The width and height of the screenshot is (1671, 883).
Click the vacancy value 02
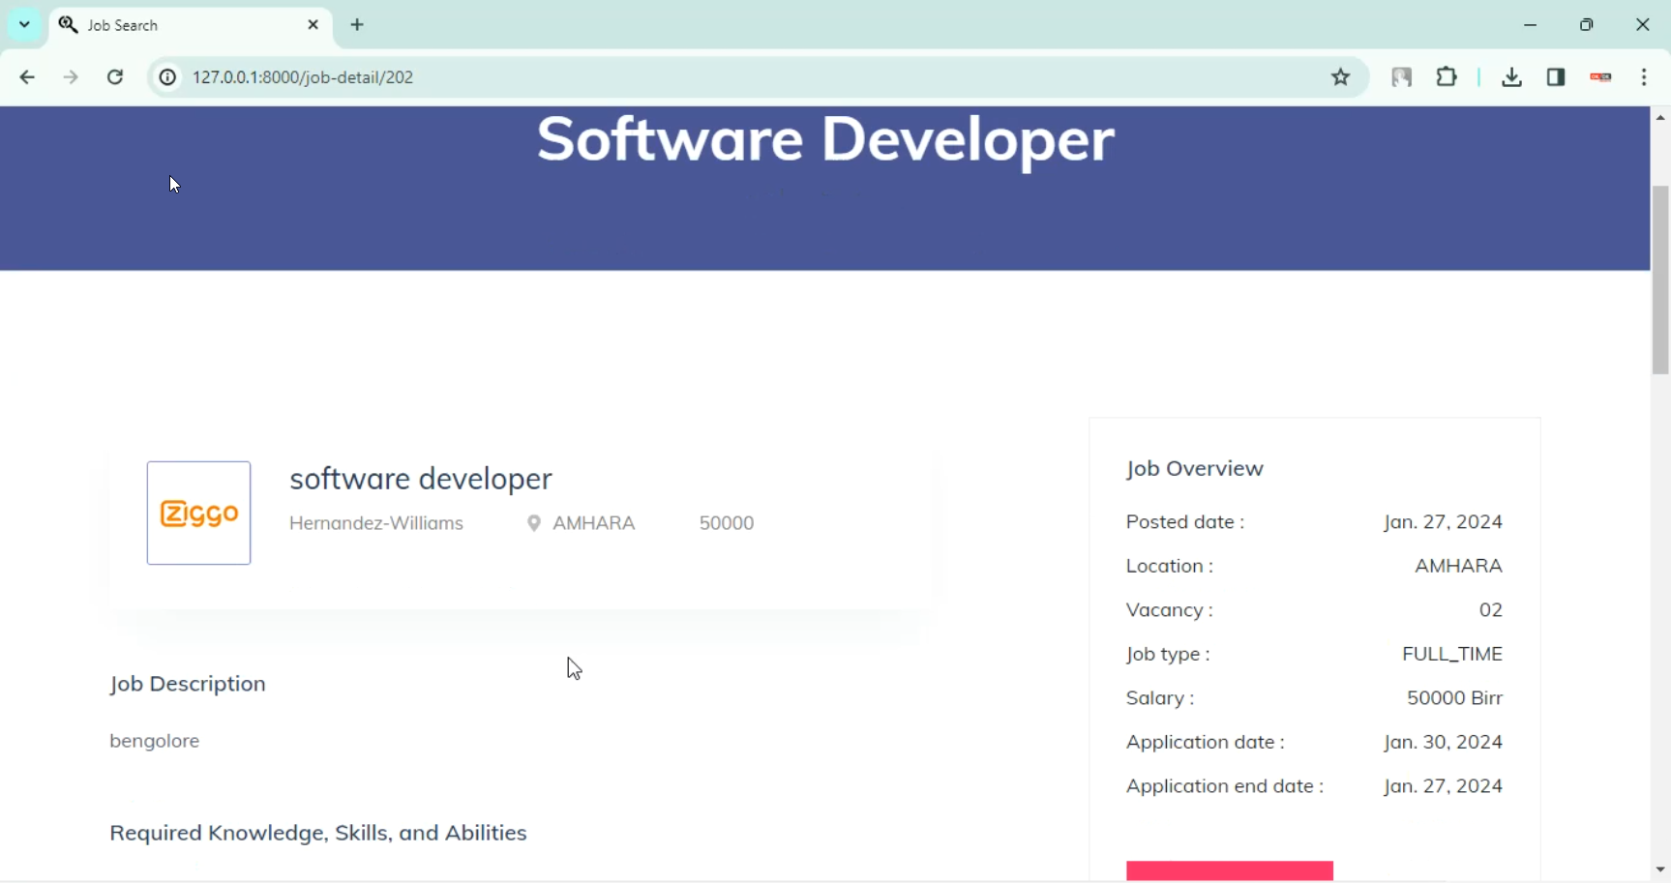[1491, 610]
